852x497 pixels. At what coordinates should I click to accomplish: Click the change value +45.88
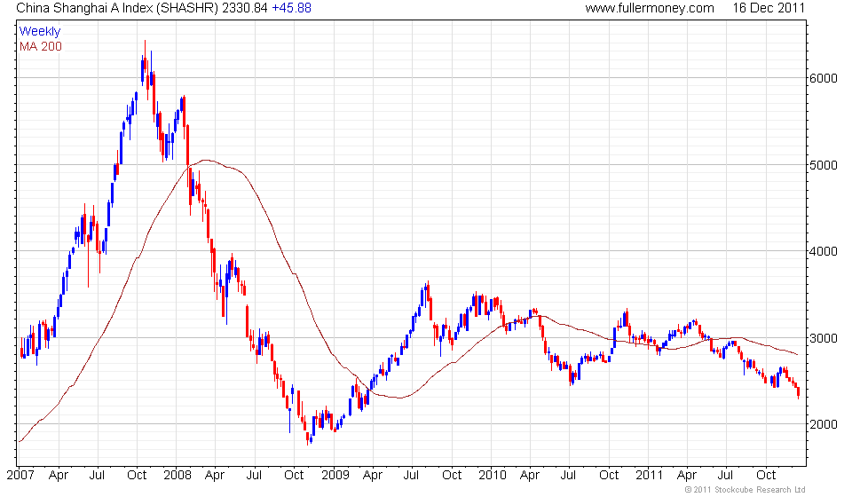pyautogui.click(x=291, y=8)
